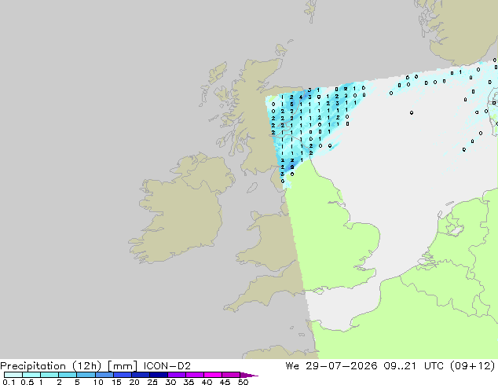Click the 0.1 to 0.5 mm legend swatch
The height and width of the screenshot is (385, 498).
pyautogui.click(x=13, y=375)
